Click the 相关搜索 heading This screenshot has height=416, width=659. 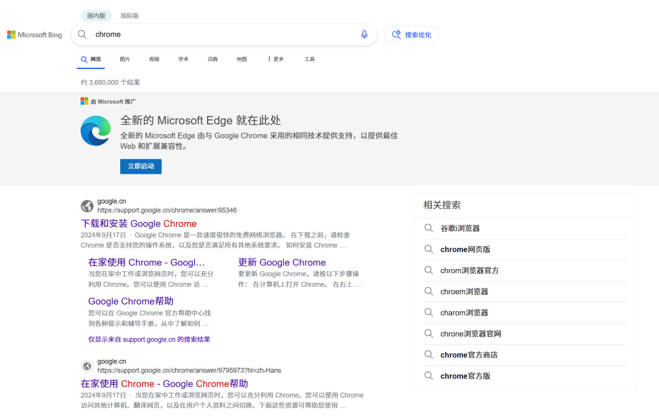coord(442,205)
